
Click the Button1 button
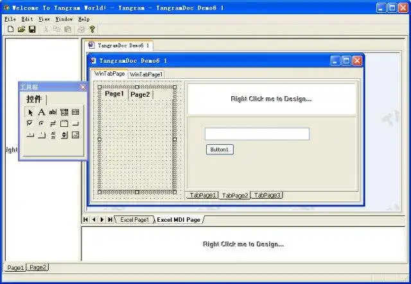(x=220, y=150)
